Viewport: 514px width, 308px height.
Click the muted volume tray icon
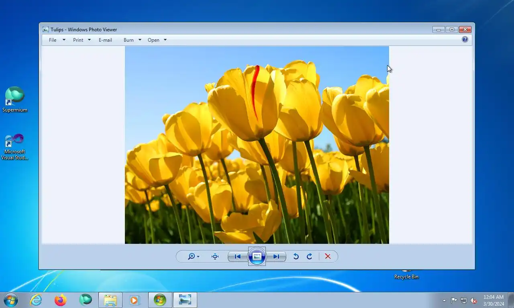(x=473, y=300)
